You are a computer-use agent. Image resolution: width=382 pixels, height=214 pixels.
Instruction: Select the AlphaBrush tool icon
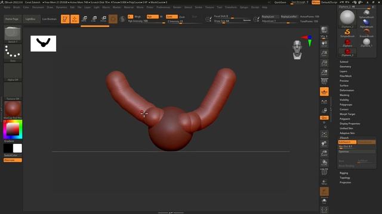[366, 23]
